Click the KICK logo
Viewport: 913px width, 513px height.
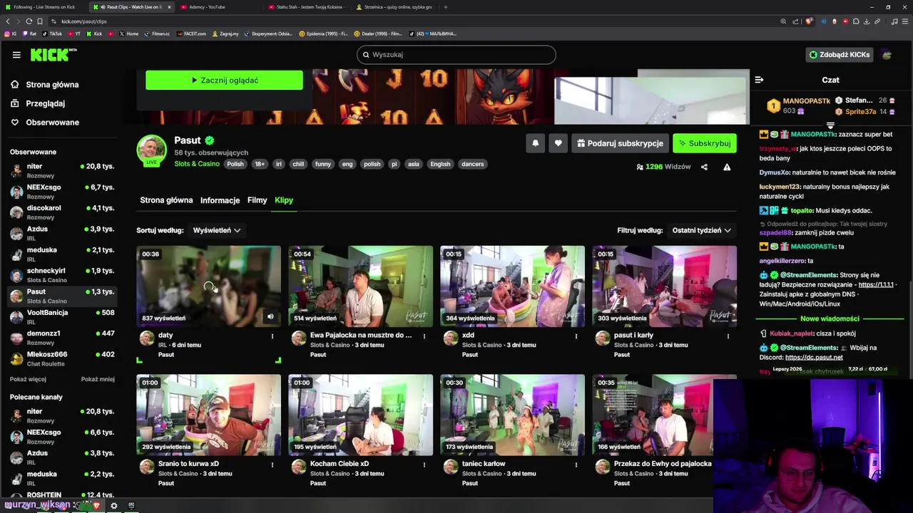pos(53,55)
